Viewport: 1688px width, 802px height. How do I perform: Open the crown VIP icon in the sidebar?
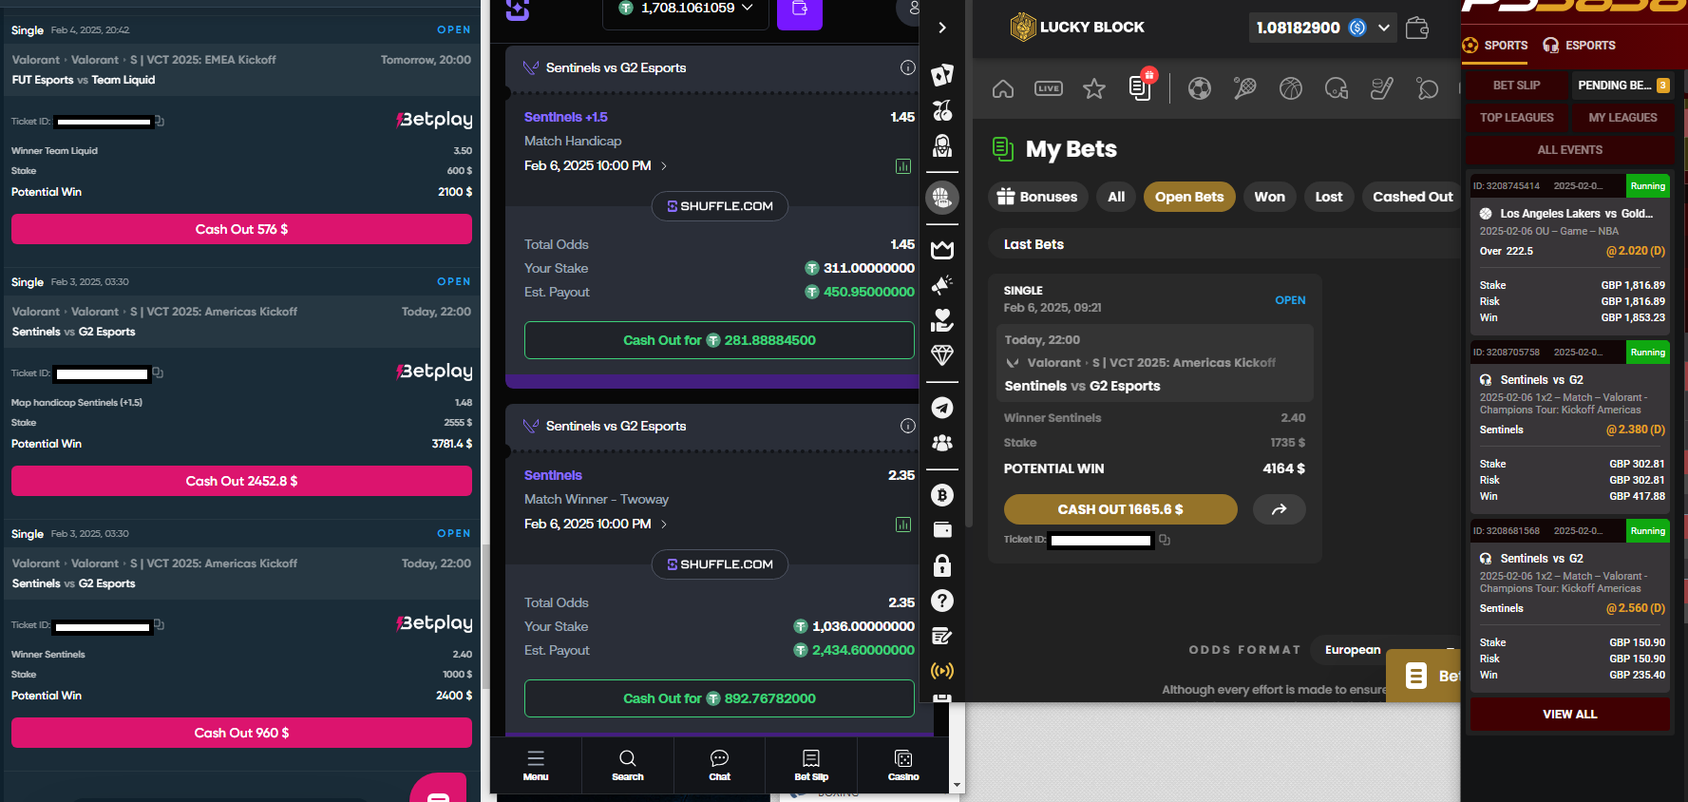point(941,250)
